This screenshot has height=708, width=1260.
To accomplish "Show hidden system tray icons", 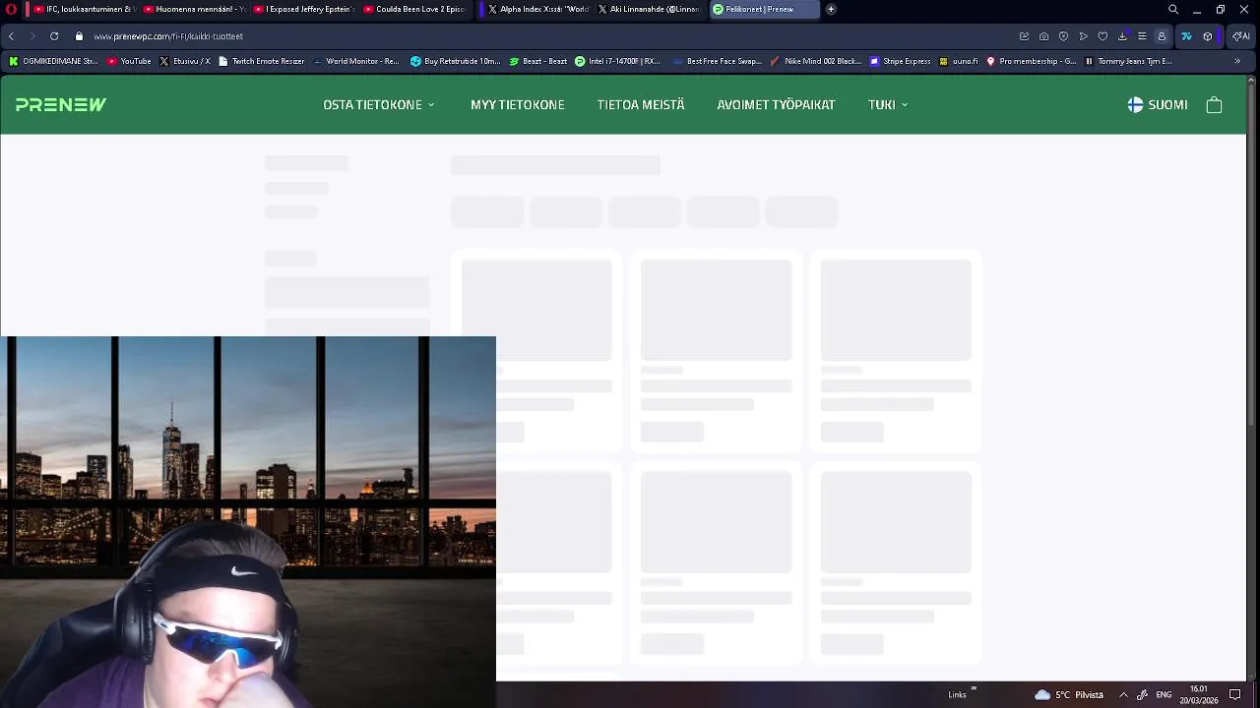I will [x=1123, y=694].
